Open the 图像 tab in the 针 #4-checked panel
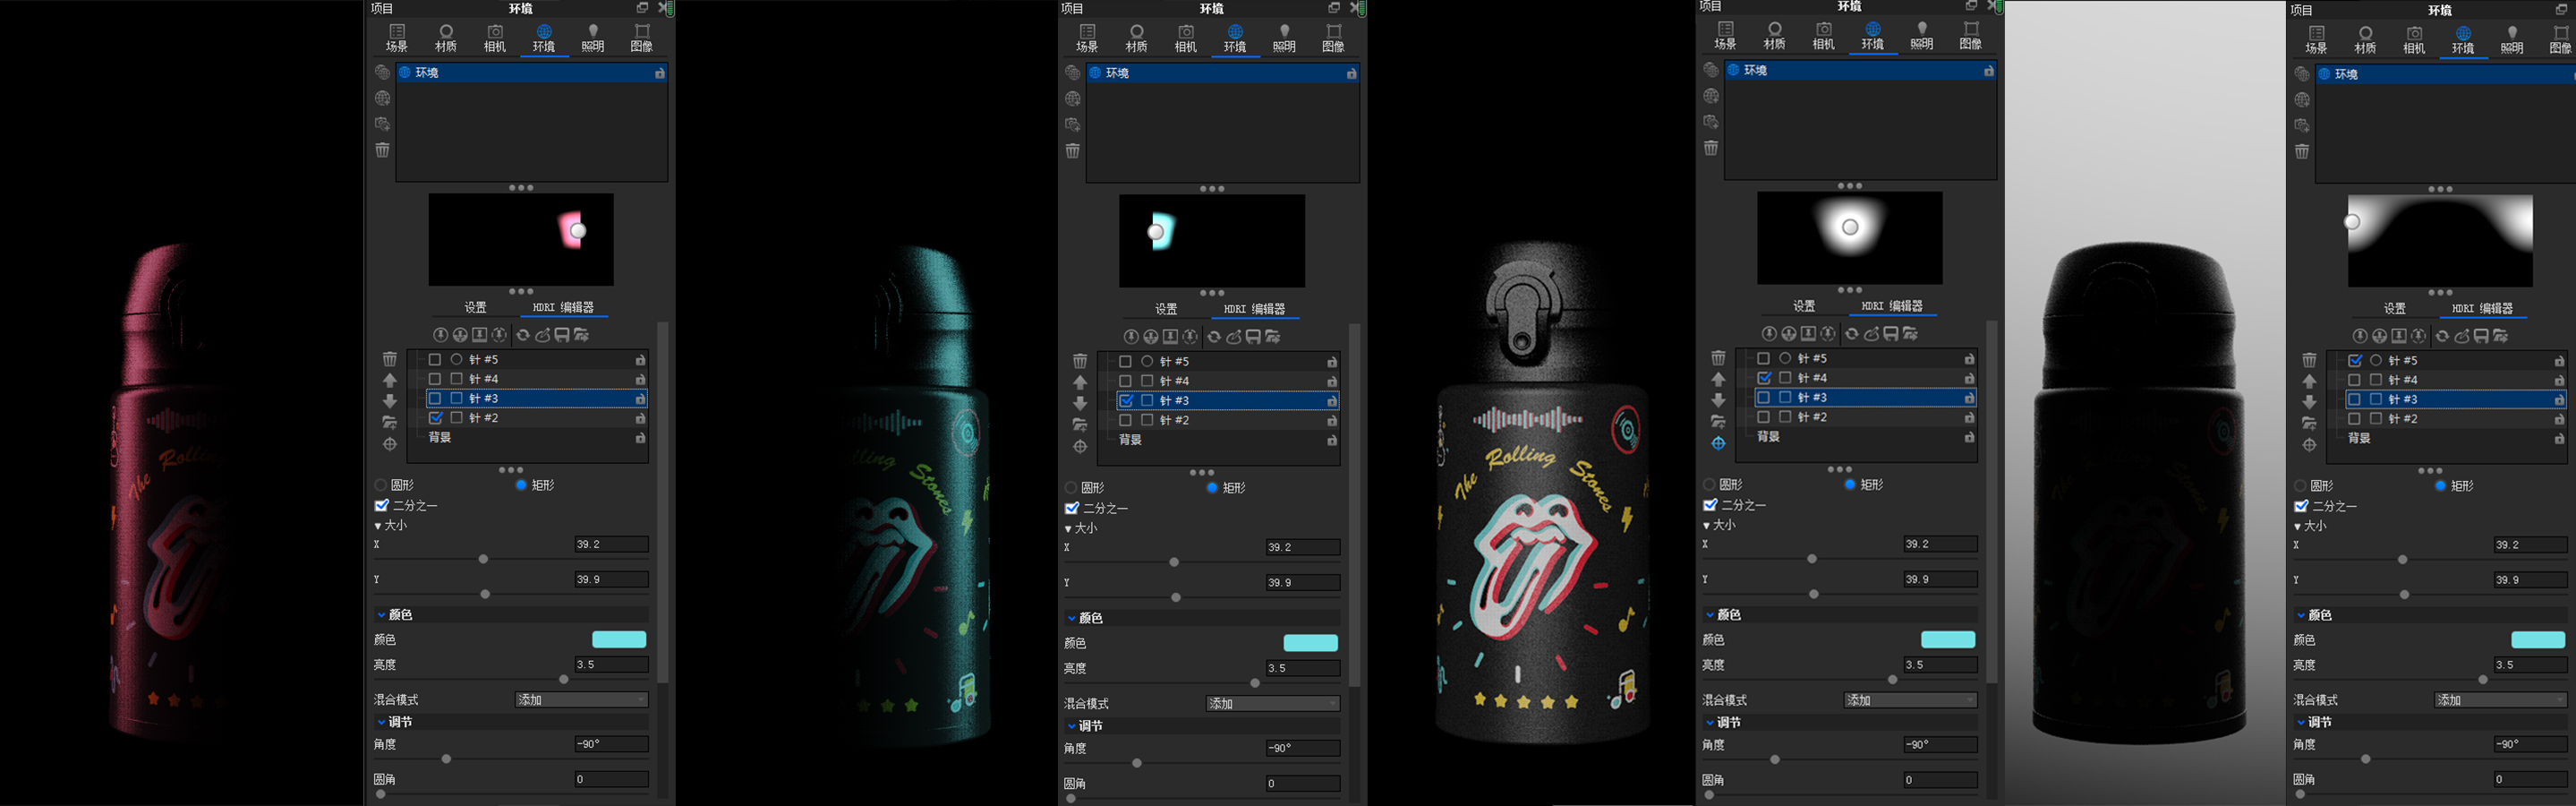This screenshot has height=806, width=2576. click(x=1970, y=36)
